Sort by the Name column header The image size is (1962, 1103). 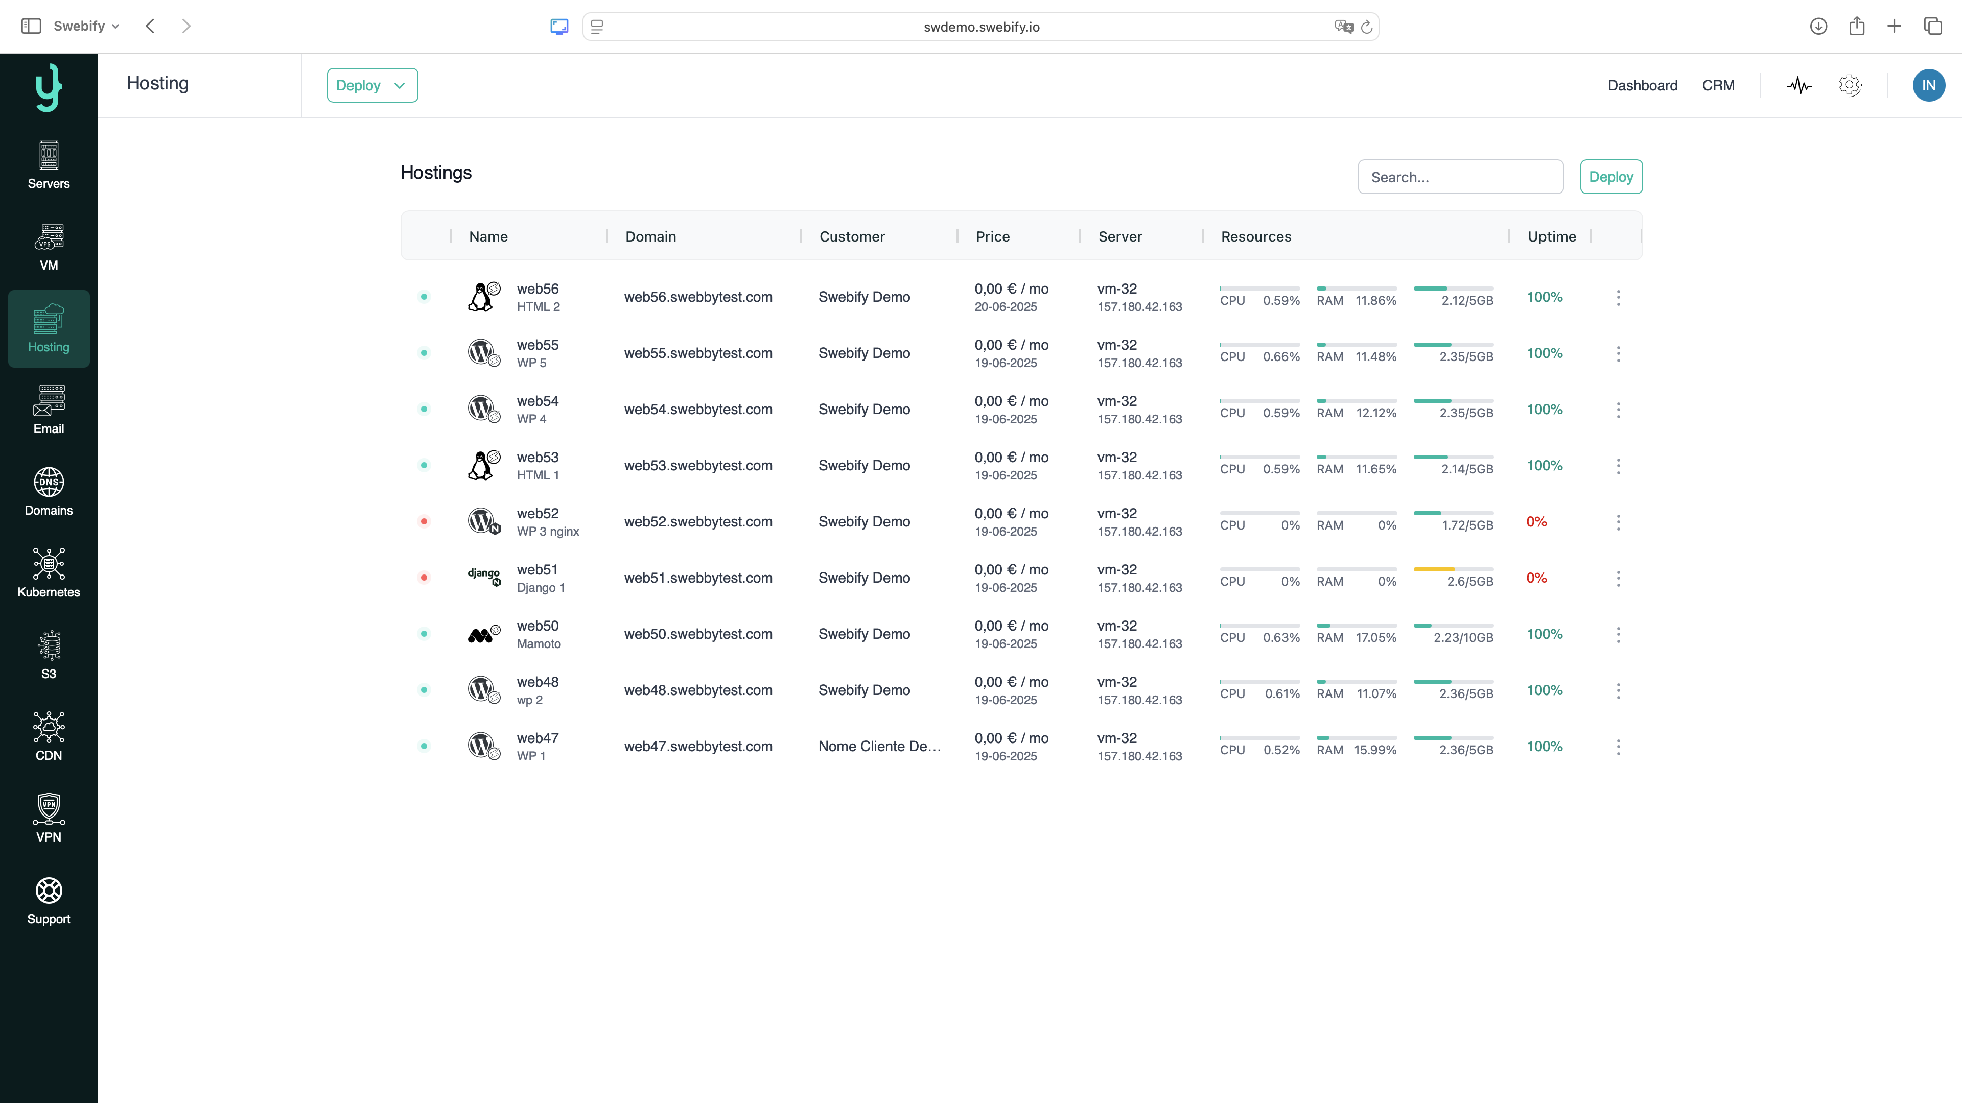click(488, 237)
